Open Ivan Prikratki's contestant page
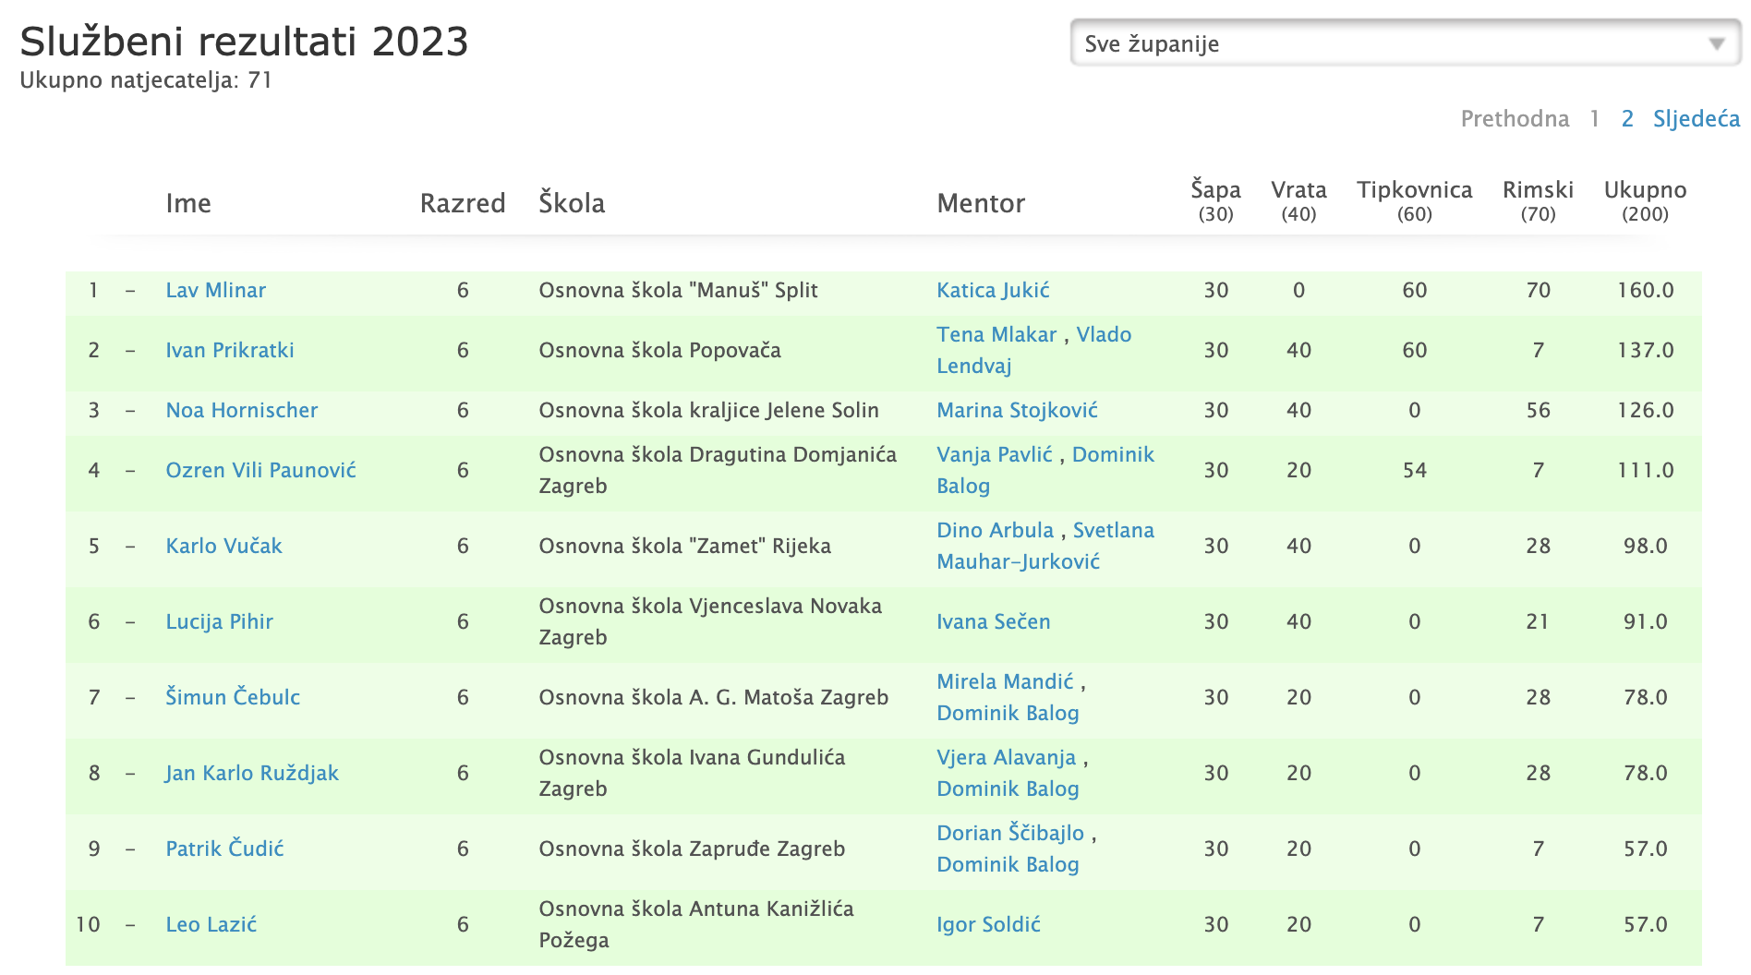 pyautogui.click(x=230, y=350)
